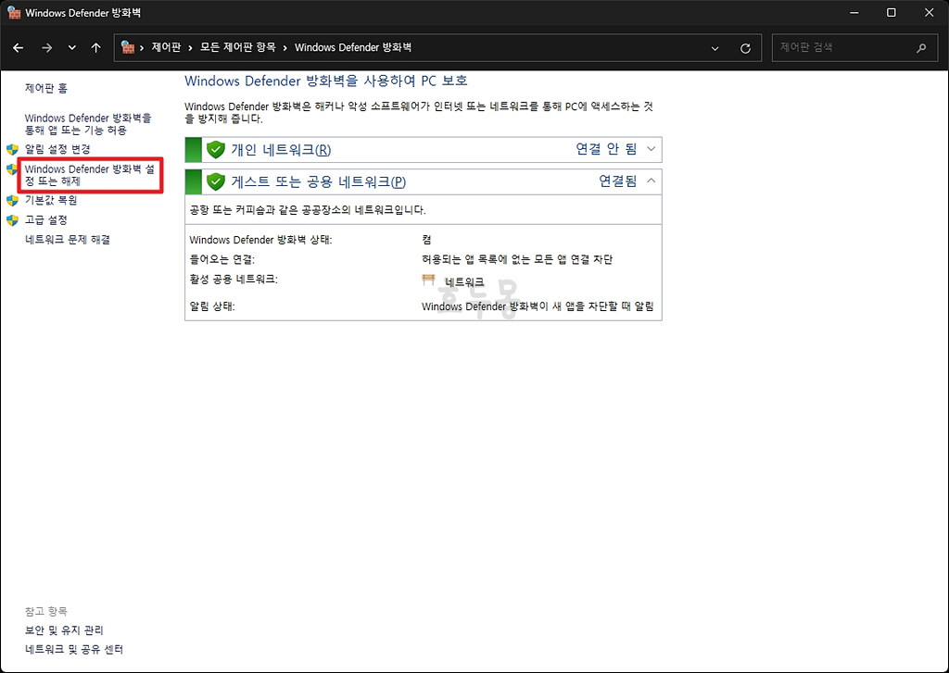This screenshot has width=949, height=673.
Task: Go up one level with up arrow
Action: 95,48
